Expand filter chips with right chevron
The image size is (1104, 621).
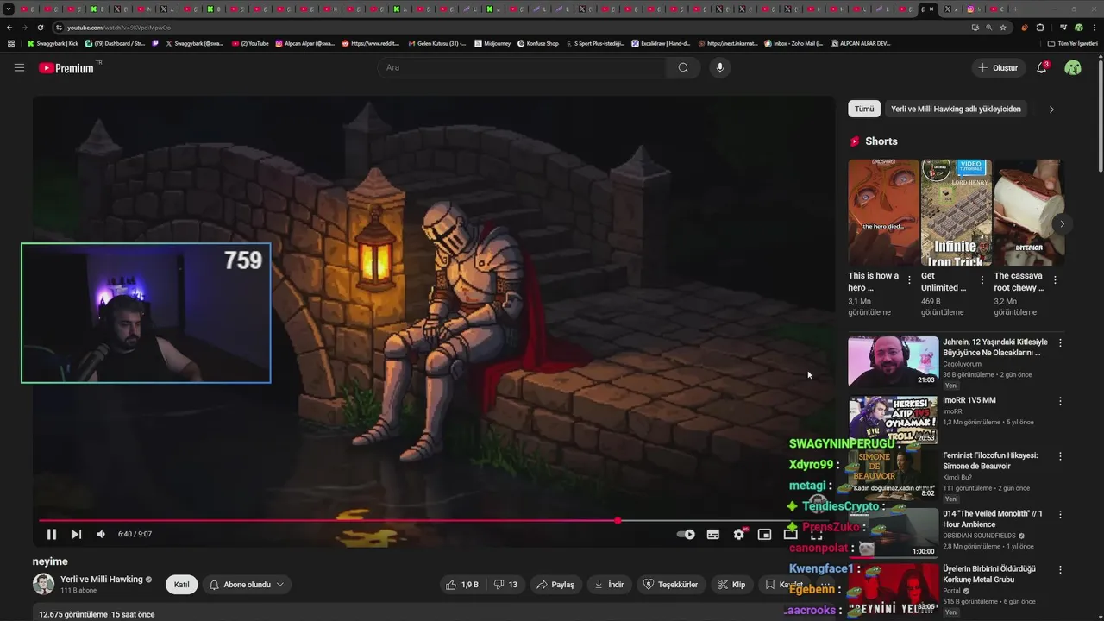coord(1051,110)
